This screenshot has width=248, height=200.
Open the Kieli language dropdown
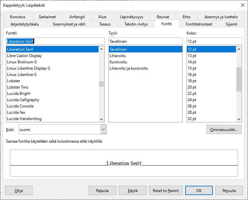[x=103, y=129]
